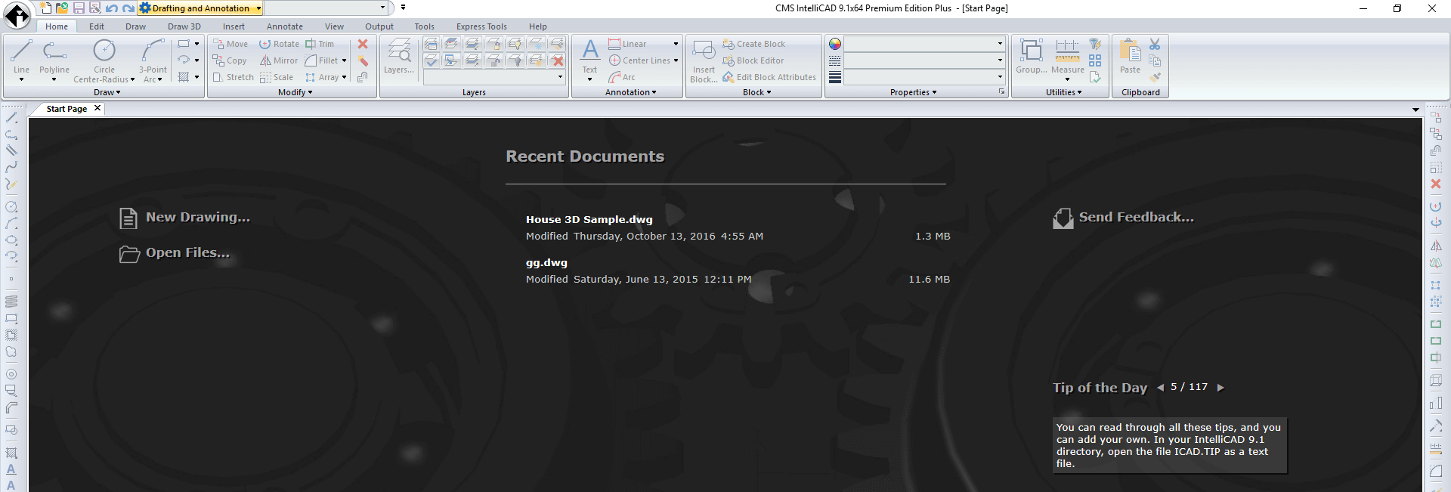The width and height of the screenshot is (1451, 492).
Task: Switch to the Home ribbon tab
Action: (57, 26)
